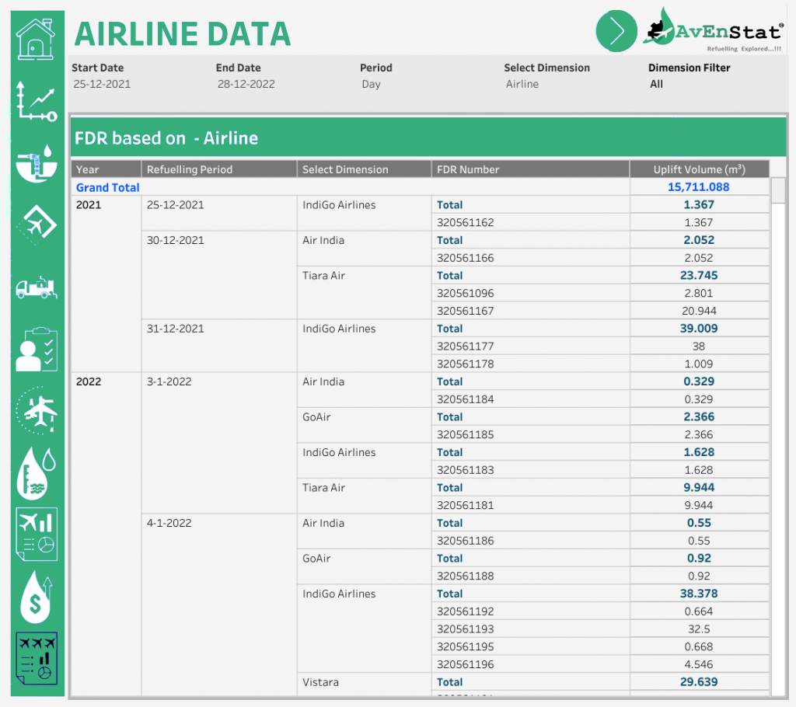The image size is (796, 707).
Task: Open the Home icon in sidebar
Action: [x=37, y=40]
